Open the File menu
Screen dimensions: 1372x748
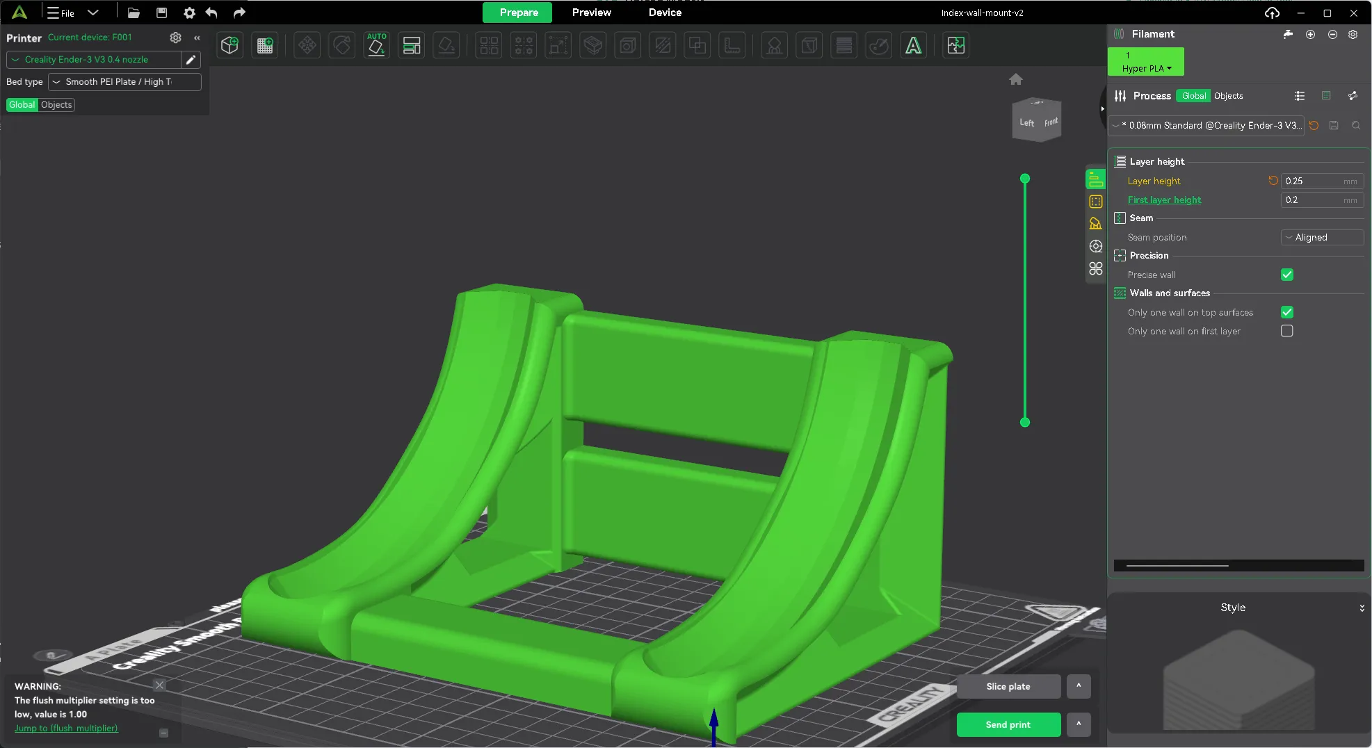click(x=60, y=13)
